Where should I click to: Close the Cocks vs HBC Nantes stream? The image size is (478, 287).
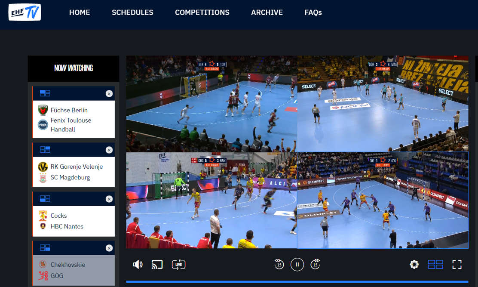pos(109,199)
